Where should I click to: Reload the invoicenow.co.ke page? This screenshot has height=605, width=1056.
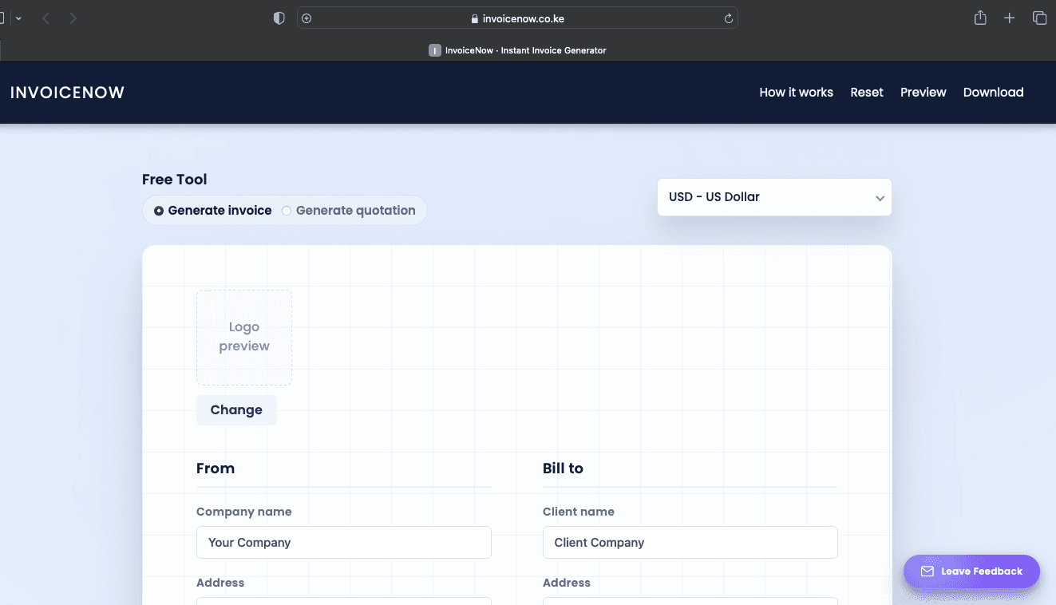click(x=727, y=18)
